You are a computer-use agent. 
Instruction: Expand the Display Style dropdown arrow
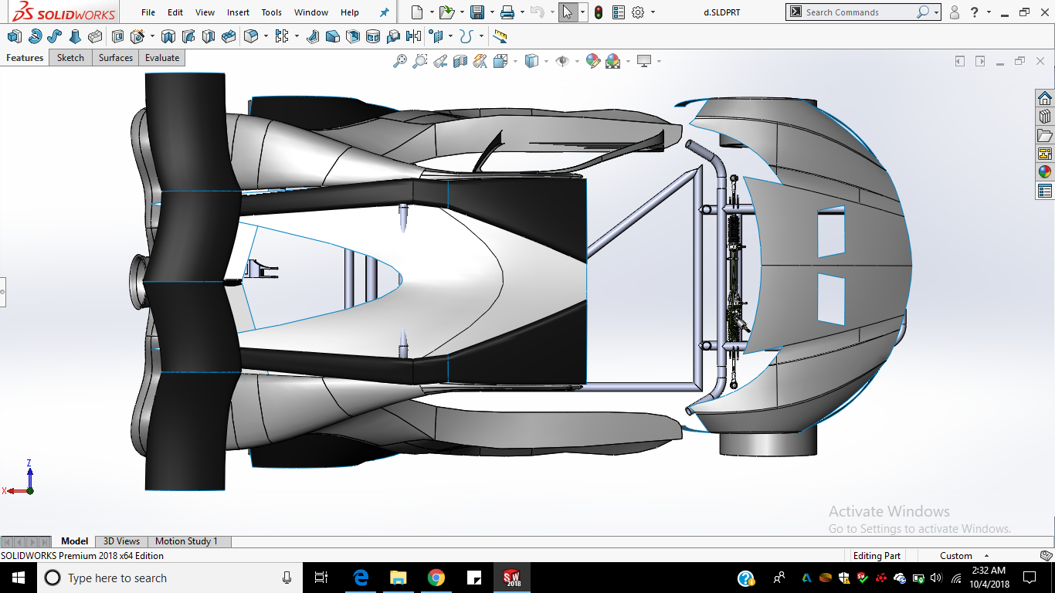tap(546, 61)
